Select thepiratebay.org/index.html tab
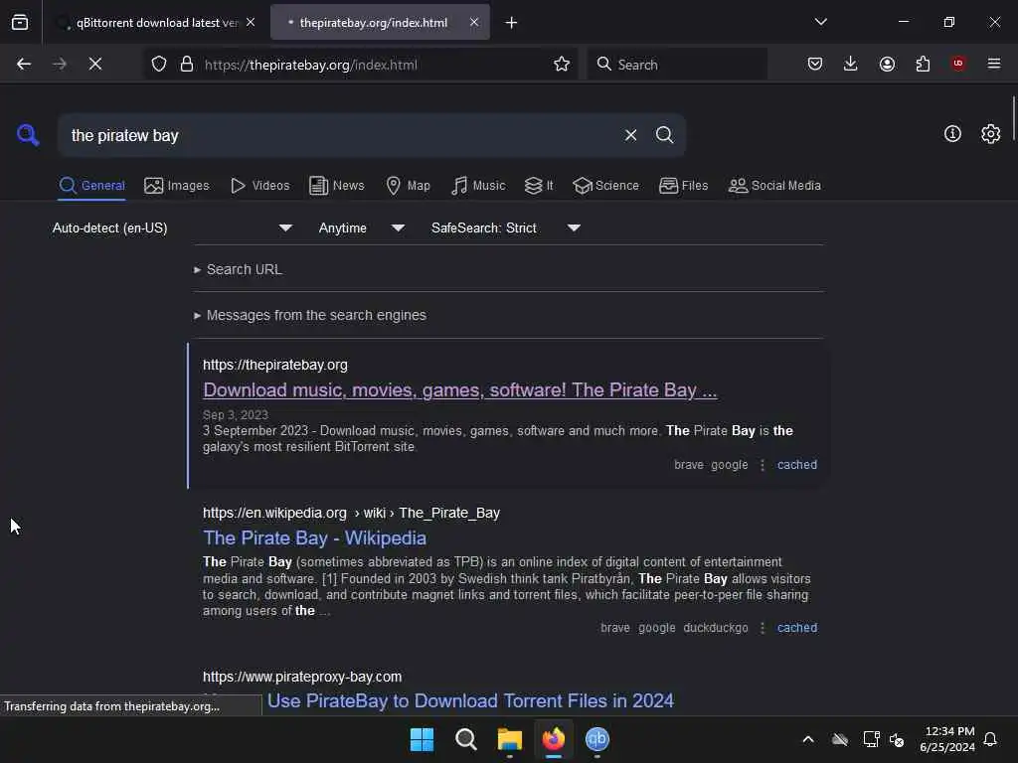Image resolution: width=1018 pixels, height=763 pixels. pyautogui.click(x=380, y=22)
